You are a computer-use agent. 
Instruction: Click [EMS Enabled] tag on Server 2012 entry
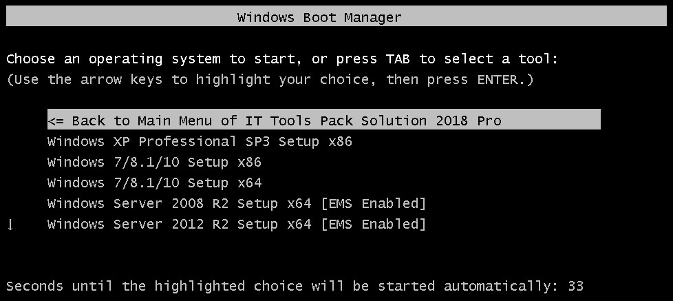coord(374,224)
